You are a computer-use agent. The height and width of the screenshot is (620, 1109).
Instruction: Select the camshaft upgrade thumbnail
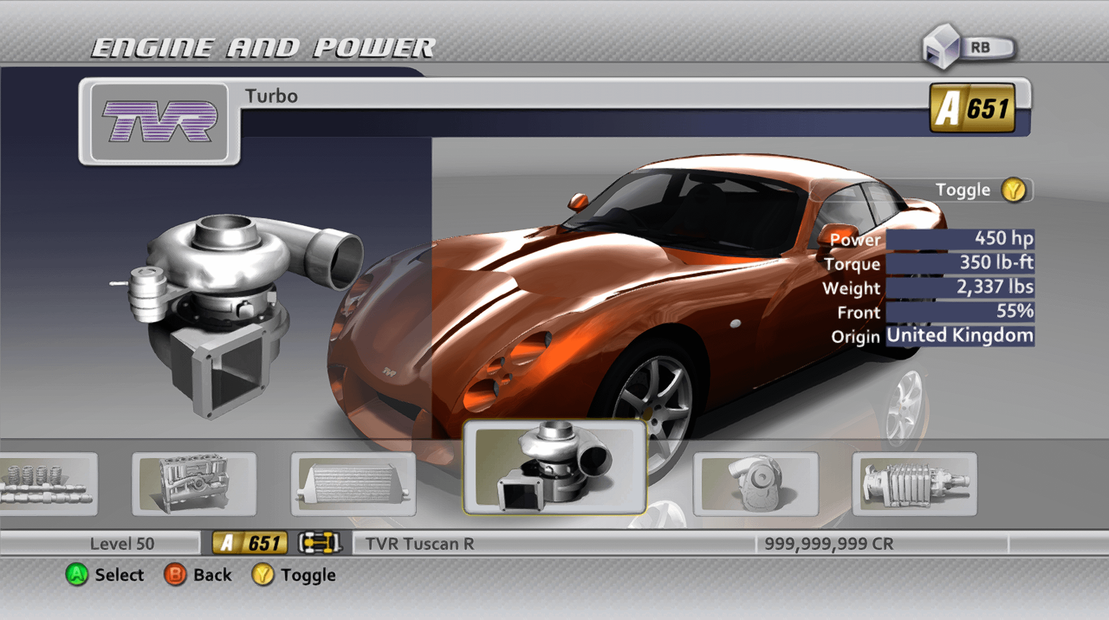point(49,484)
